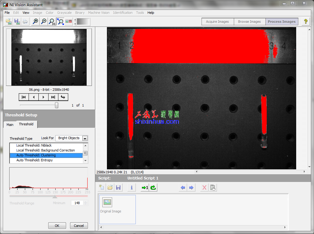Open the File menu
Viewport: 314px width, 234px height.
pos(7,13)
